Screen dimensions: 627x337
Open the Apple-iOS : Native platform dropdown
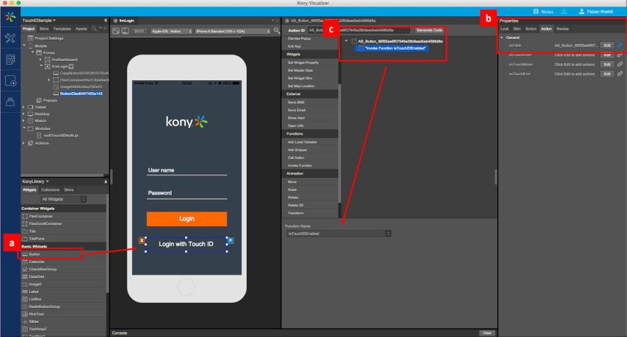172,31
